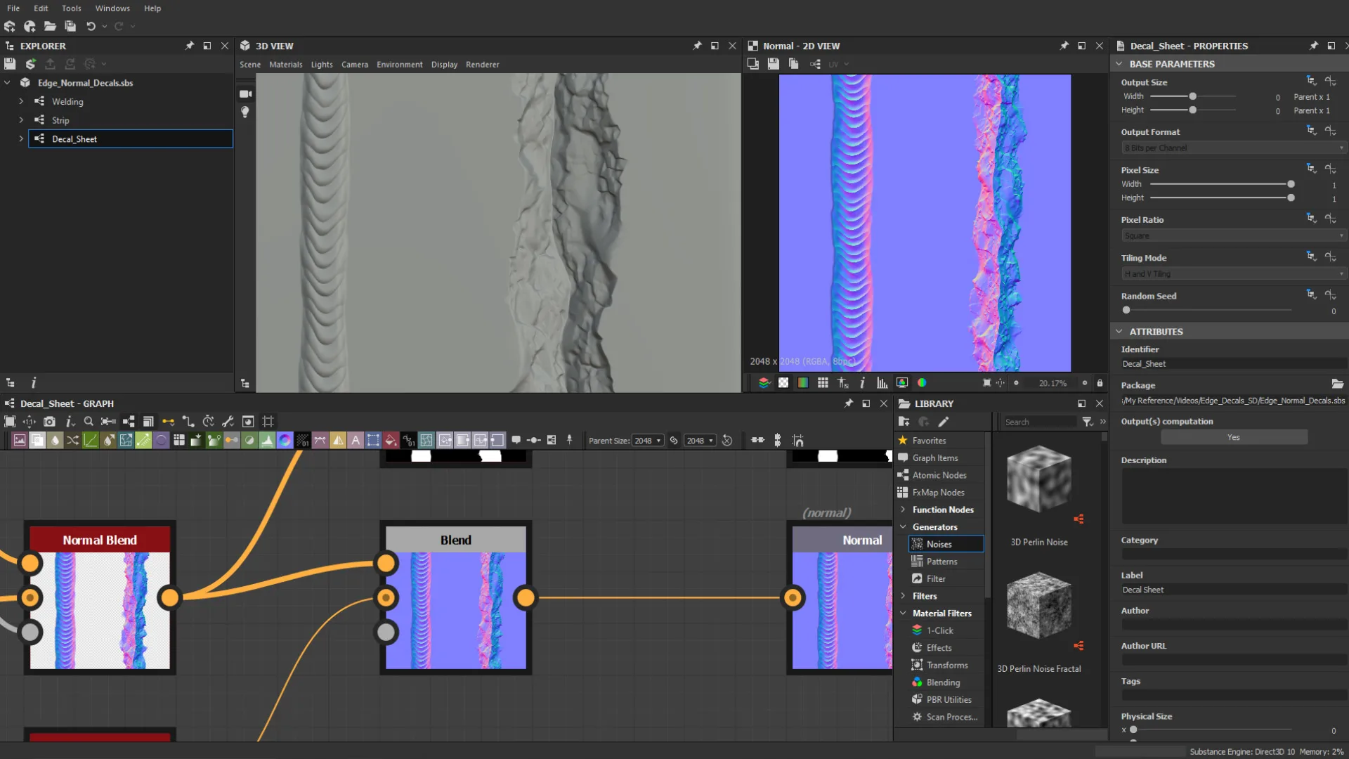Open the Windows menu
The height and width of the screenshot is (759, 1349).
coord(112,8)
